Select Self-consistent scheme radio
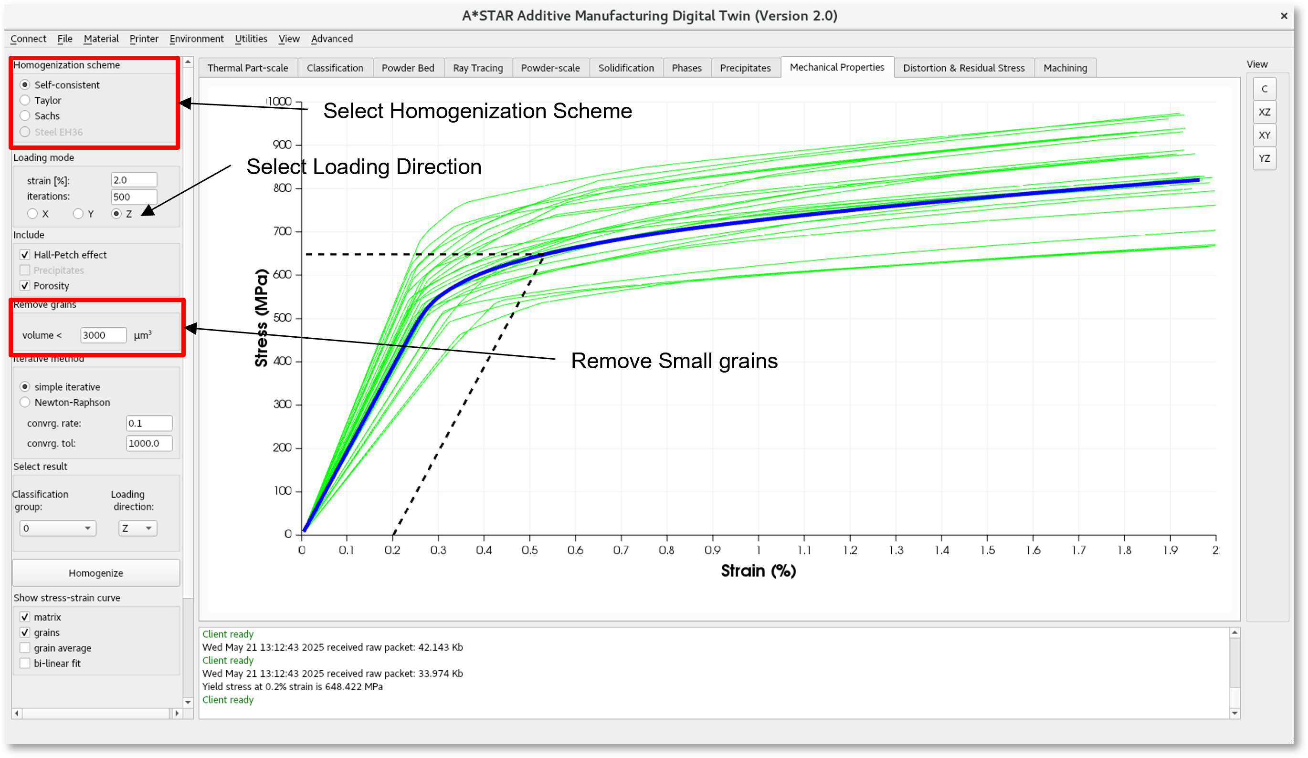1308x758 pixels. point(25,84)
